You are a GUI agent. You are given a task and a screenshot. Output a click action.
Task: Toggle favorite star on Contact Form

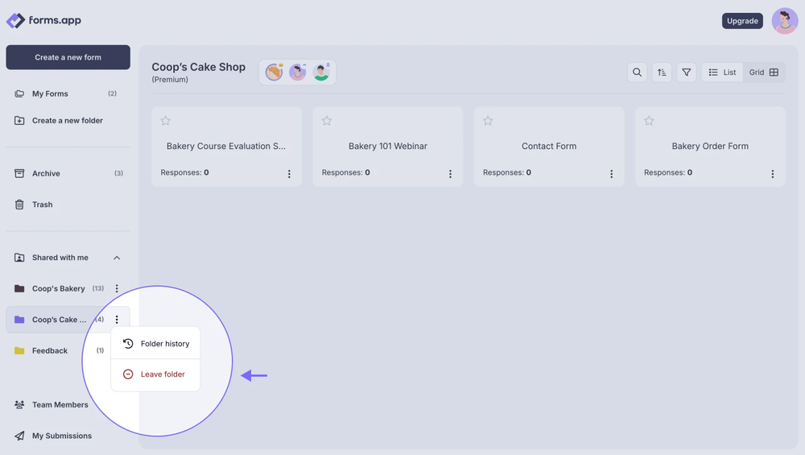488,121
